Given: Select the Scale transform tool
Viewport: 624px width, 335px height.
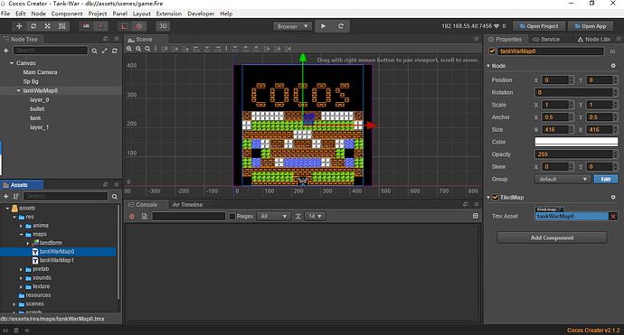Looking at the screenshot, I should [47, 26].
